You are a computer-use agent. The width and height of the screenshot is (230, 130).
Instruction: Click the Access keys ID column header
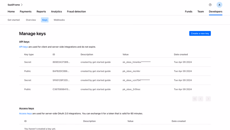pos(25,121)
